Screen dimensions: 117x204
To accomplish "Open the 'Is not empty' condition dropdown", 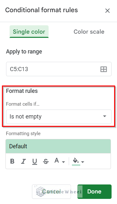I will point(59,117).
